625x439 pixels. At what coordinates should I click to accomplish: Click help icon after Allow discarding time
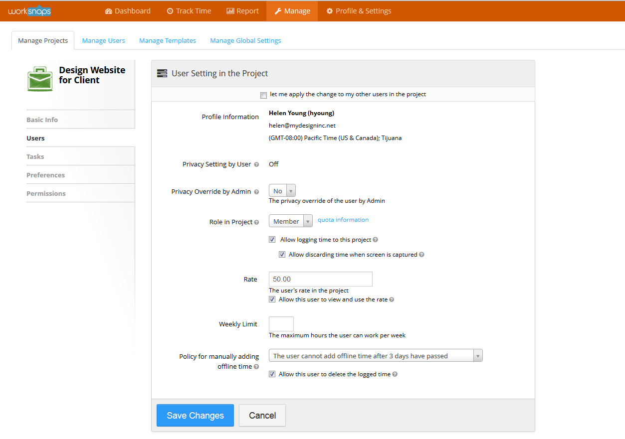click(421, 255)
